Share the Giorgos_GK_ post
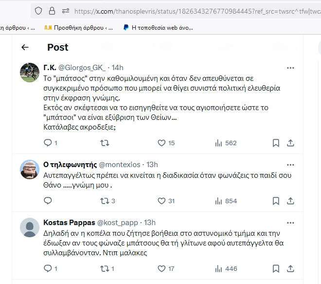Image resolution: width=321 pixels, height=284 pixels. click(290, 143)
